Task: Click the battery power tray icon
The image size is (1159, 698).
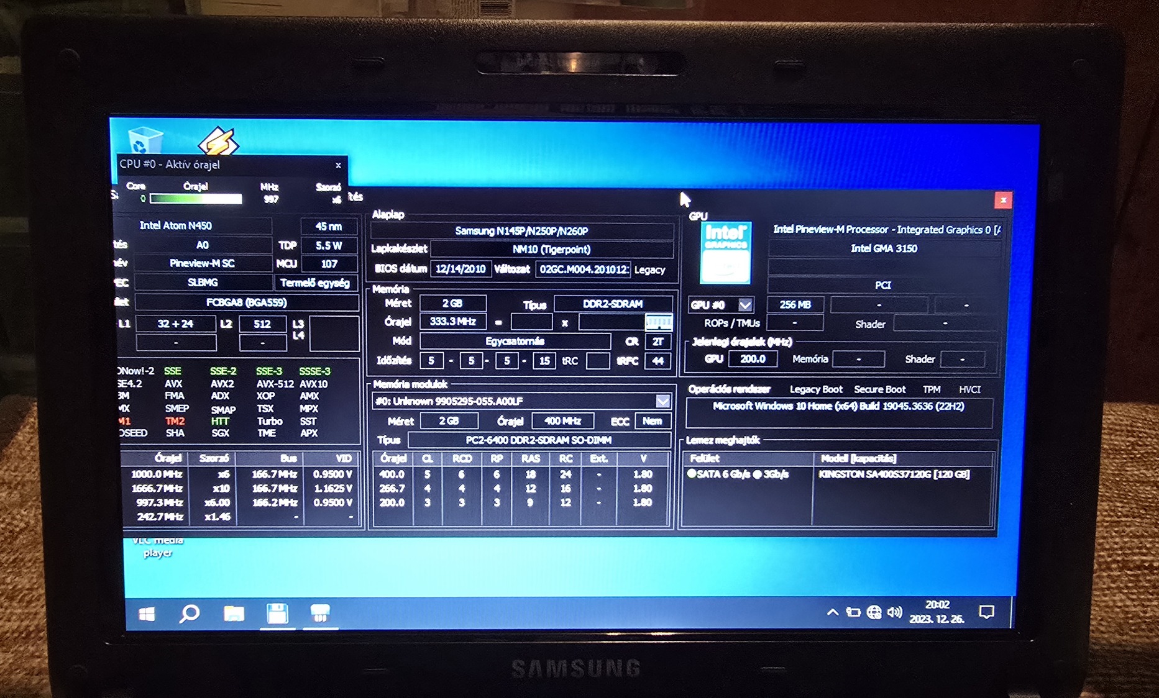Action: (x=853, y=612)
